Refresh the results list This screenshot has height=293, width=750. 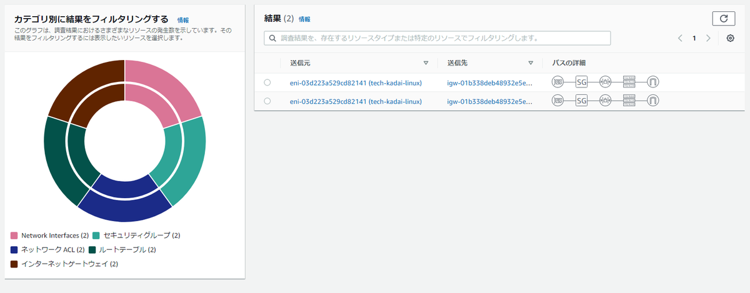724,19
